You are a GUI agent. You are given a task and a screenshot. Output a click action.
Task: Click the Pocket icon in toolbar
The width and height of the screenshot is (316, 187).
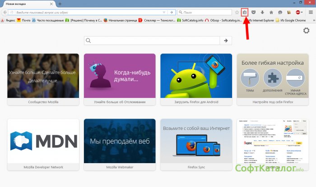coord(254,13)
